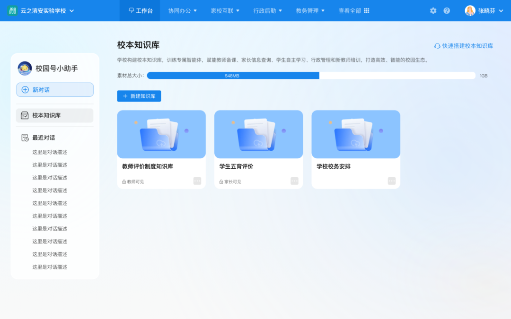The width and height of the screenshot is (511, 319).
Task: Open the 协同办公 dropdown menu
Action: point(182,10)
